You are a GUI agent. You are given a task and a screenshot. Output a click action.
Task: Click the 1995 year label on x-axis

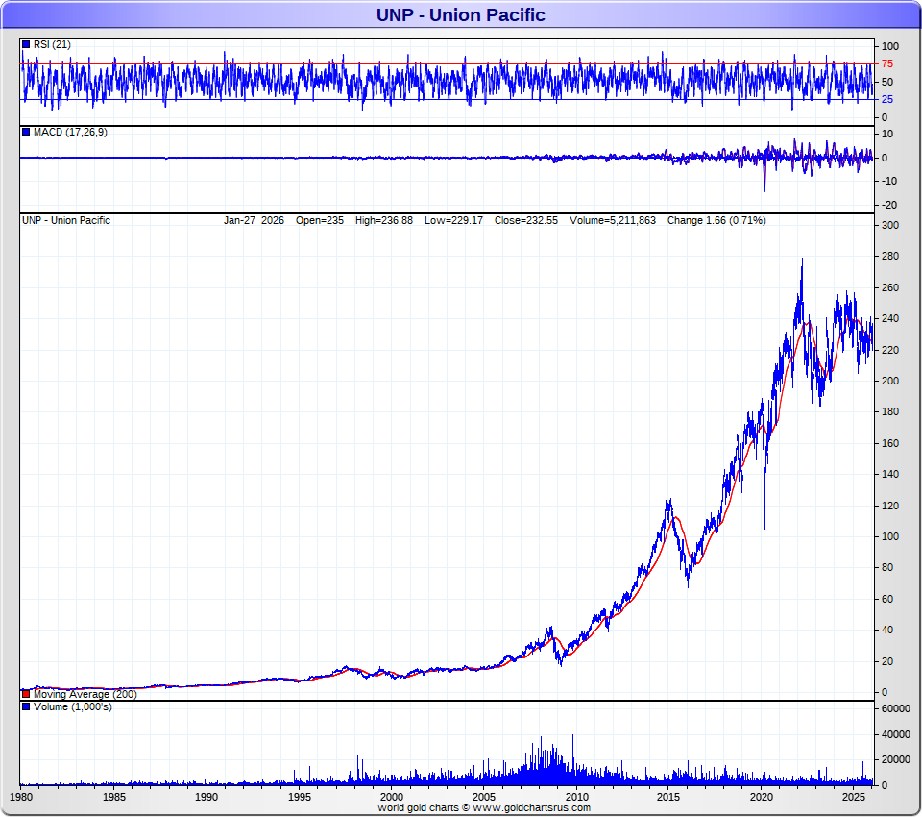pos(299,797)
